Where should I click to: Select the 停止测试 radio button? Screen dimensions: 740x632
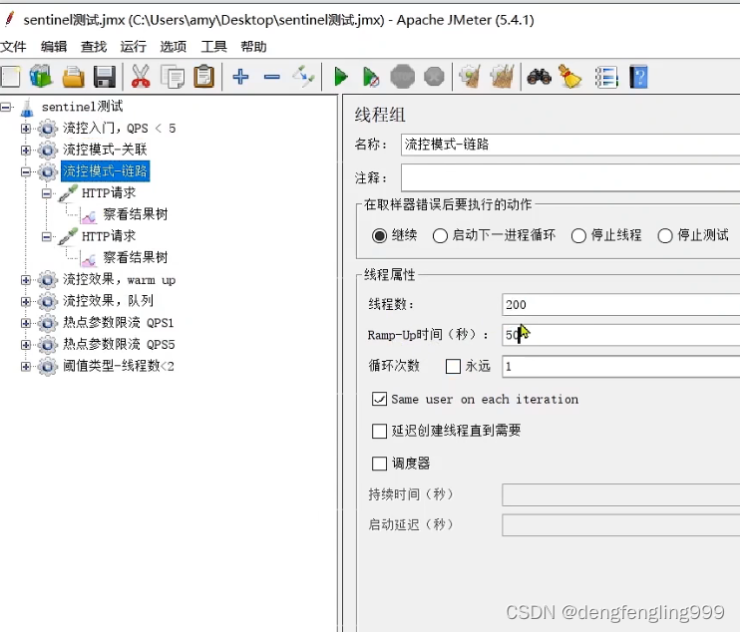point(665,235)
